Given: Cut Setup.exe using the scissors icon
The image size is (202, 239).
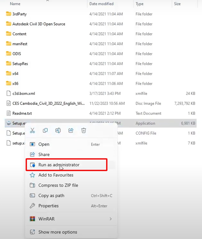Looking at the screenshot, I should (x=32, y=130).
